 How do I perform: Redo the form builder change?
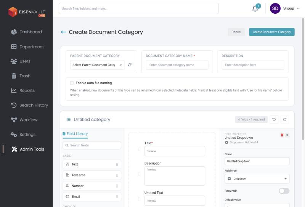[284, 119]
